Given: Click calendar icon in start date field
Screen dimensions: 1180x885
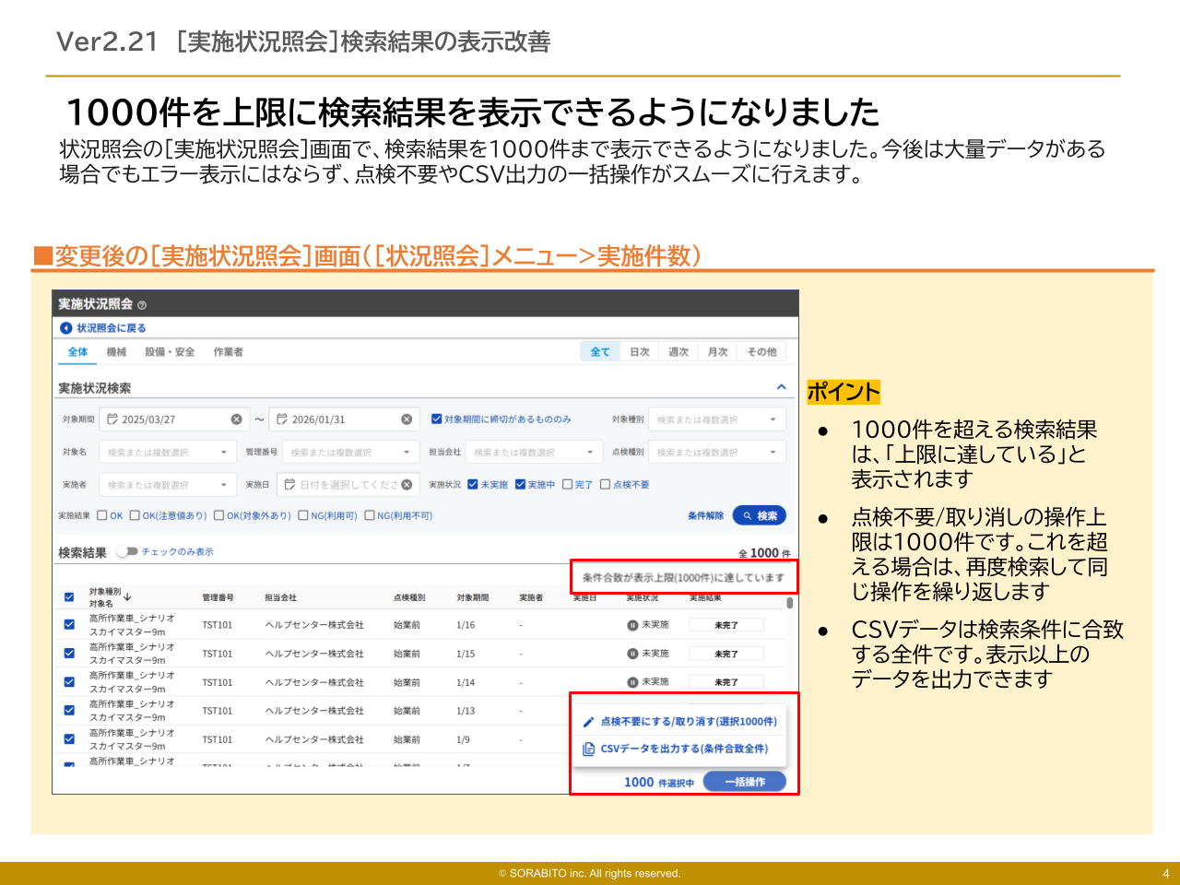Looking at the screenshot, I should [112, 419].
